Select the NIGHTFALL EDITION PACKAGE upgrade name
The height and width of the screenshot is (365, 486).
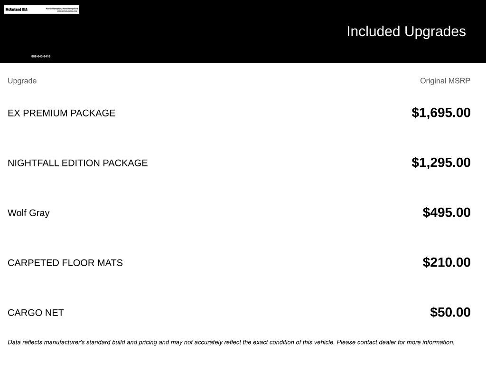click(77, 163)
